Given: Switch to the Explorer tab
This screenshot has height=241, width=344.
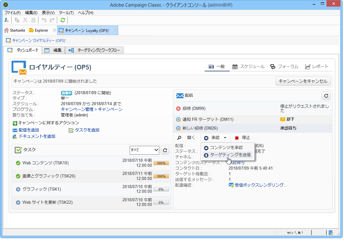Looking at the screenshot, I should [39, 30].
